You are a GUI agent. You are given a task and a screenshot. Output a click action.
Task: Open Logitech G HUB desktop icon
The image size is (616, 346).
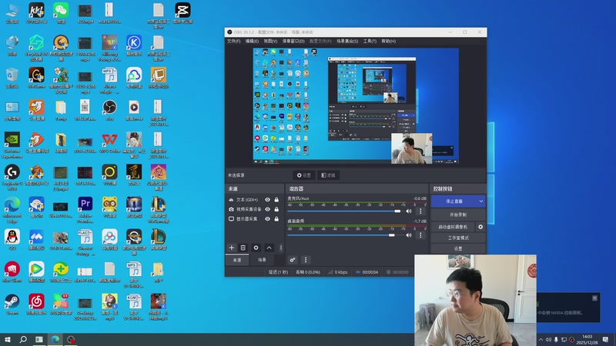(x=12, y=175)
